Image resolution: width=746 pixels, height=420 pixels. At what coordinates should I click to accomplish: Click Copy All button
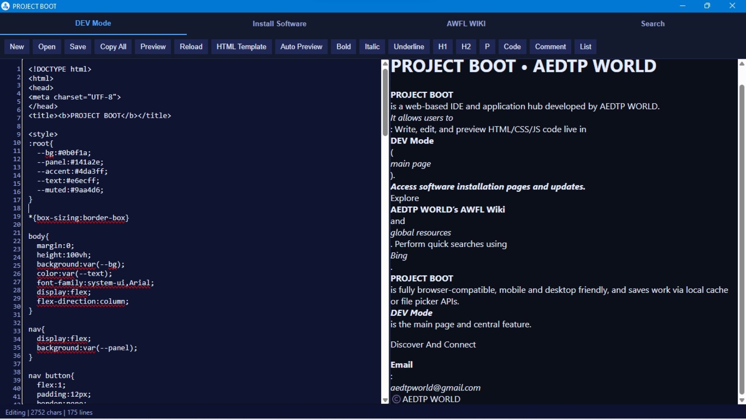[113, 47]
